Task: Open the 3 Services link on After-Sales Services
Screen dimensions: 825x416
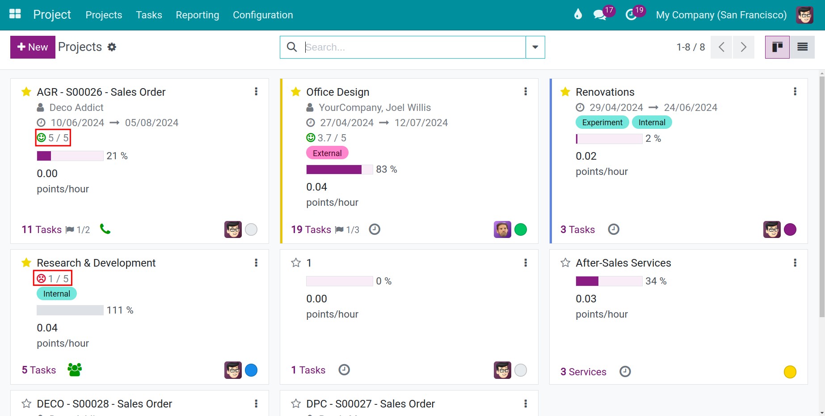Action: click(x=583, y=372)
